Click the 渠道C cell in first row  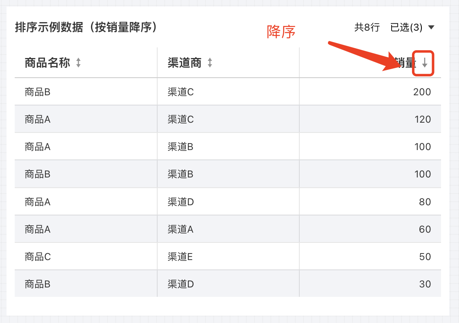pyautogui.click(x=228, y=92)
